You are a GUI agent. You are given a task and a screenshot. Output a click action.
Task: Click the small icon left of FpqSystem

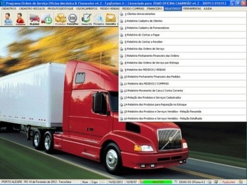[216, 182]
